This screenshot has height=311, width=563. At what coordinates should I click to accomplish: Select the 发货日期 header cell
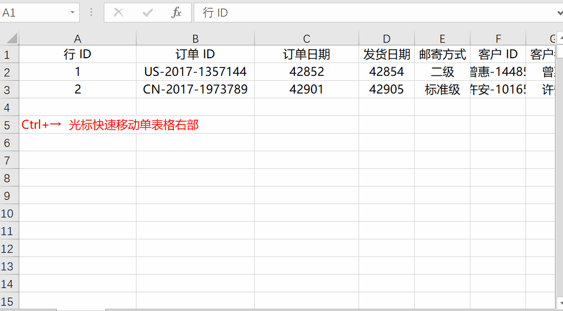(387, 54)
